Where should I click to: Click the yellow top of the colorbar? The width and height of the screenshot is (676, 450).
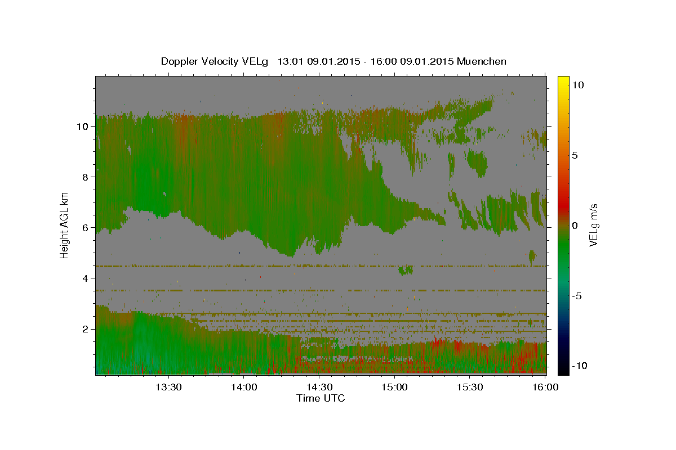pyautogui.click(x=563, y=82)
